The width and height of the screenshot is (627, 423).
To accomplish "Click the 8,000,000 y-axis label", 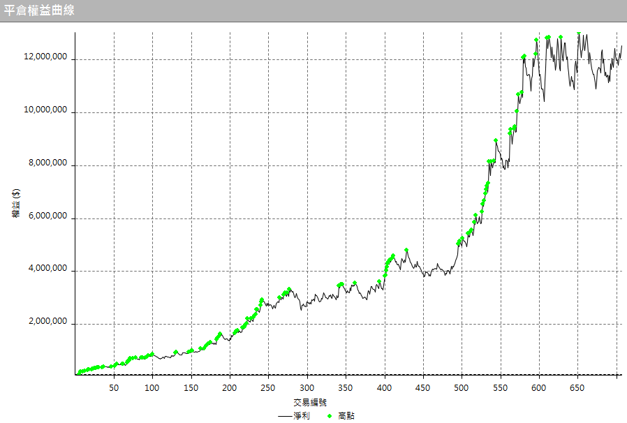I will [47, 163].
